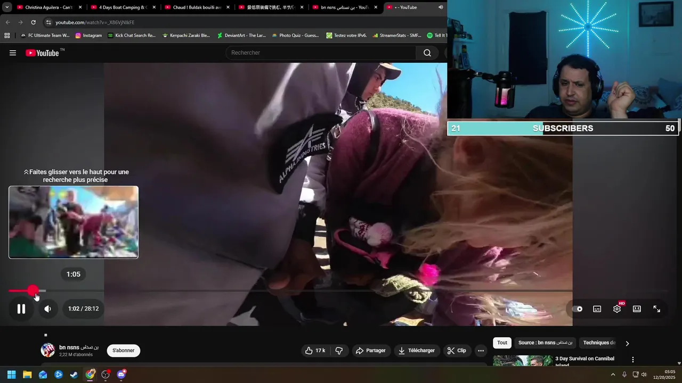Open StreamerStats bookmark
The image size is (682, 383).
click(x=396, y=36)
